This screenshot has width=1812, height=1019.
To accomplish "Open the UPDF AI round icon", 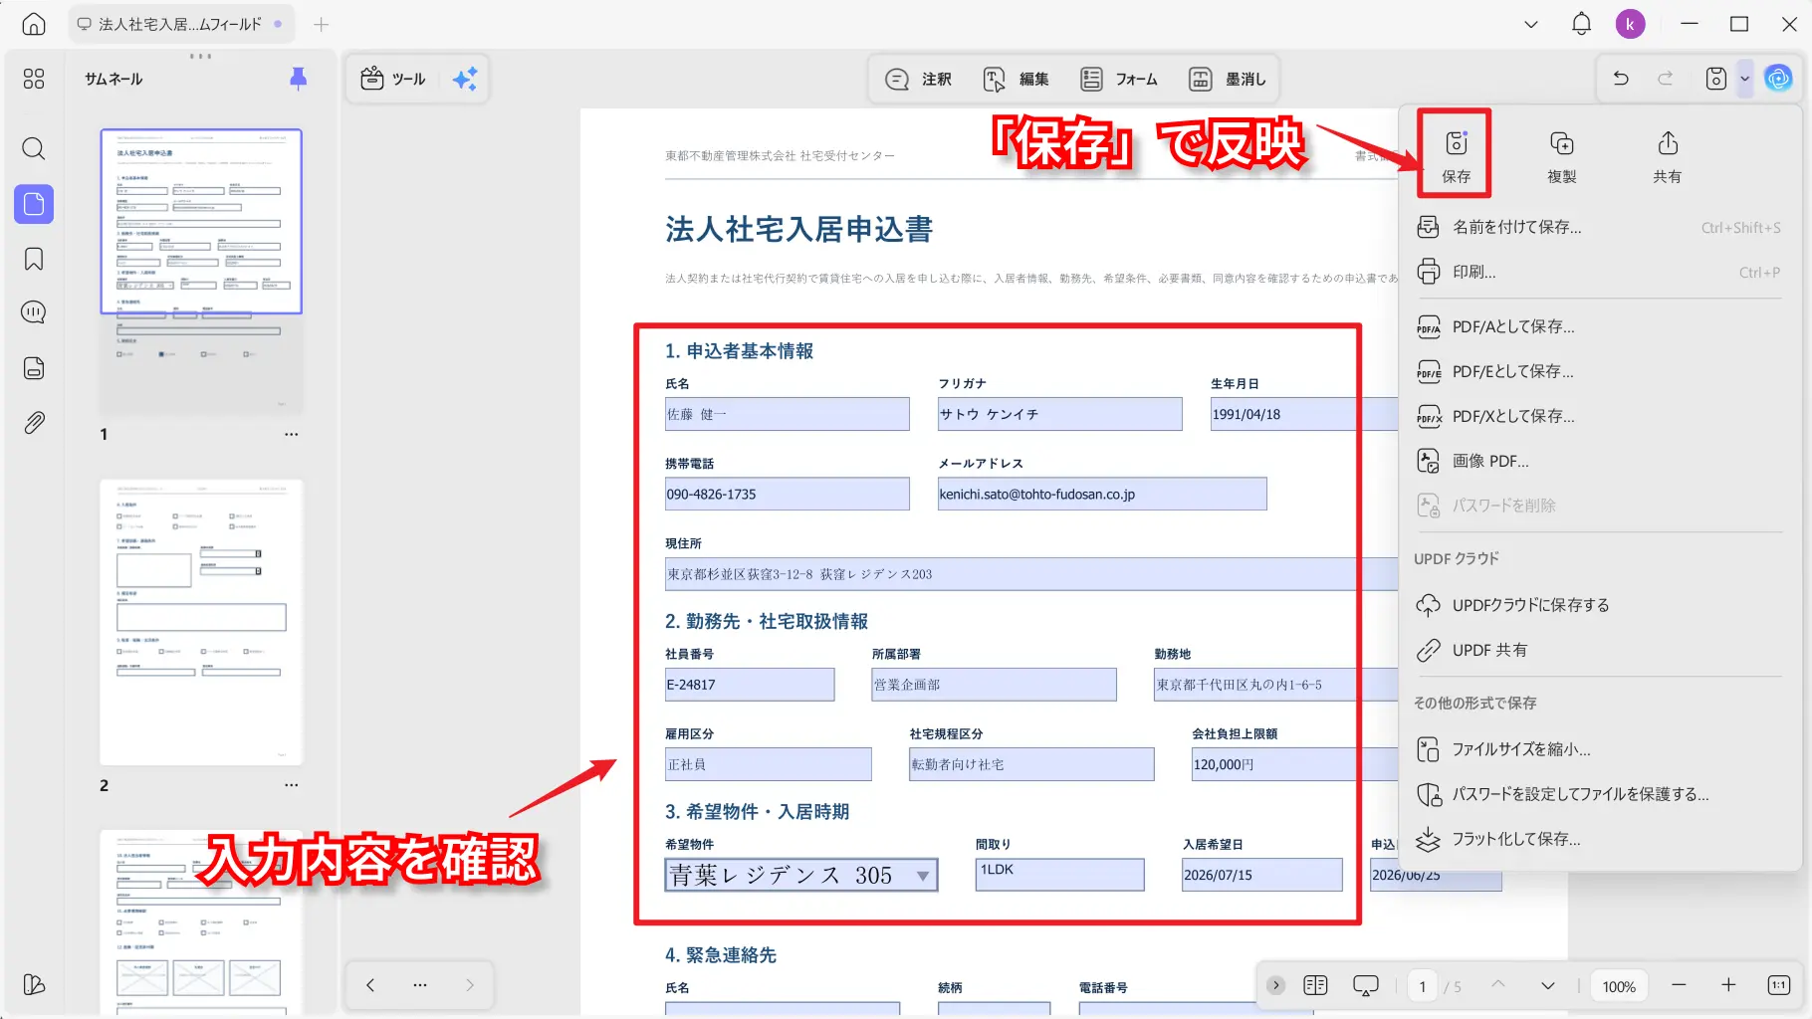I will 1778,78.
